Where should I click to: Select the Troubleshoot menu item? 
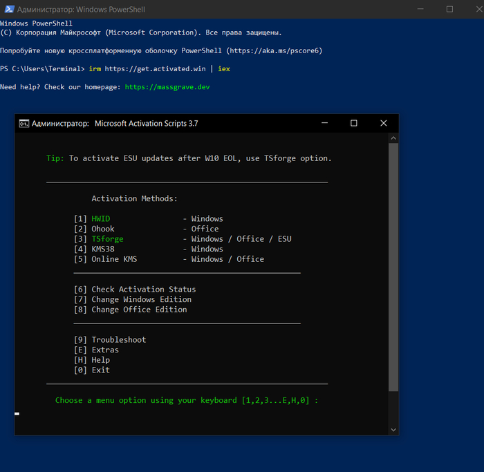[118, 340]
